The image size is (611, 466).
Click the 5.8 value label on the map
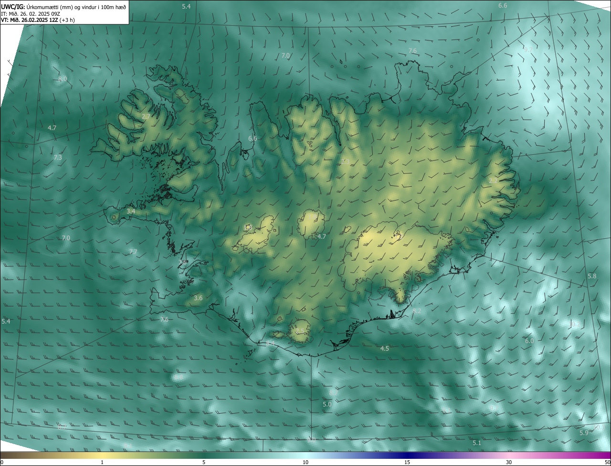[x=592, y=276]
